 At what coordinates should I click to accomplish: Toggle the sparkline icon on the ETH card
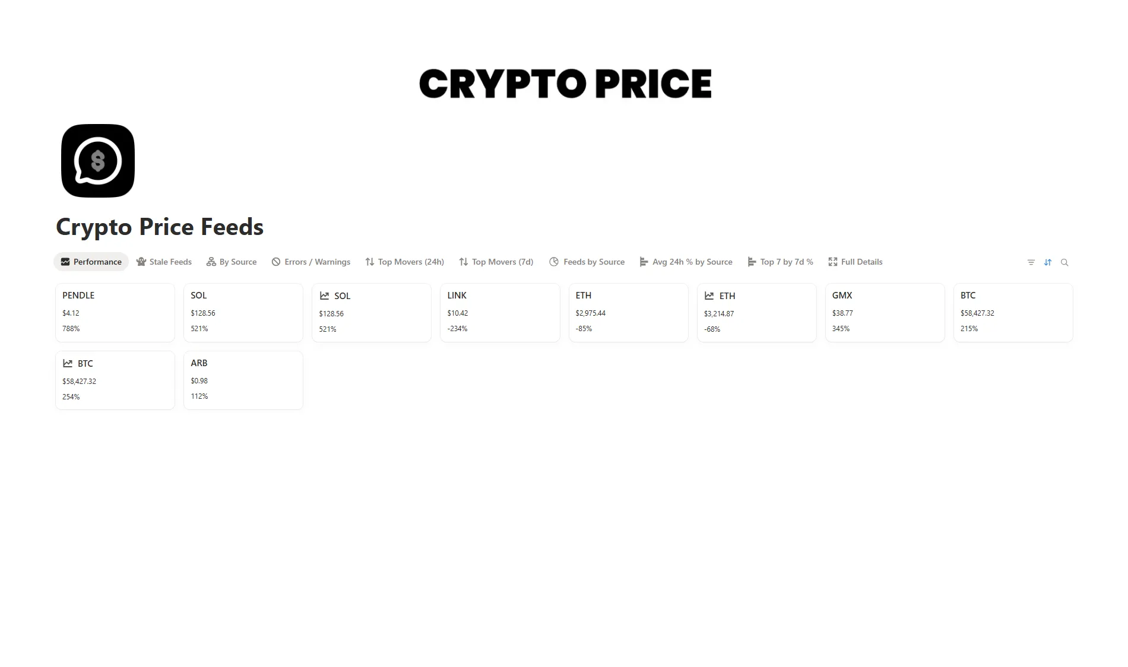(709, 296)
